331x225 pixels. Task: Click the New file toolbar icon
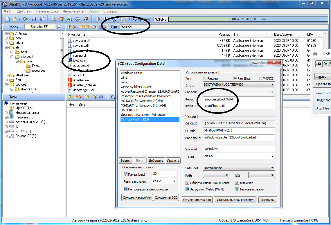click(8, 19)
